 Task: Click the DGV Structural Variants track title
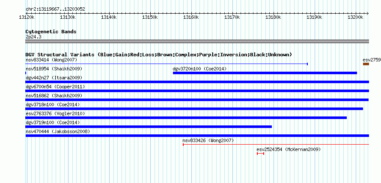(158, 55)
